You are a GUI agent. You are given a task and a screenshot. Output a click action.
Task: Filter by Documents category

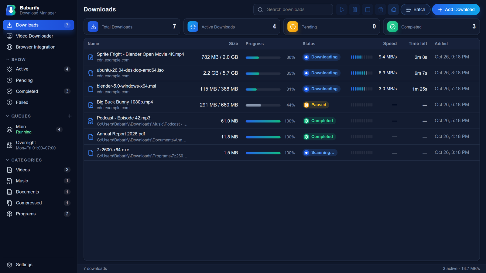tap(39, 192)
